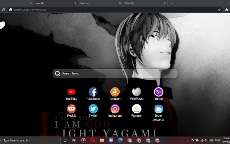230x144 pixels.
Task: Open the Twitter shortcut
Action: click(93, 111)
